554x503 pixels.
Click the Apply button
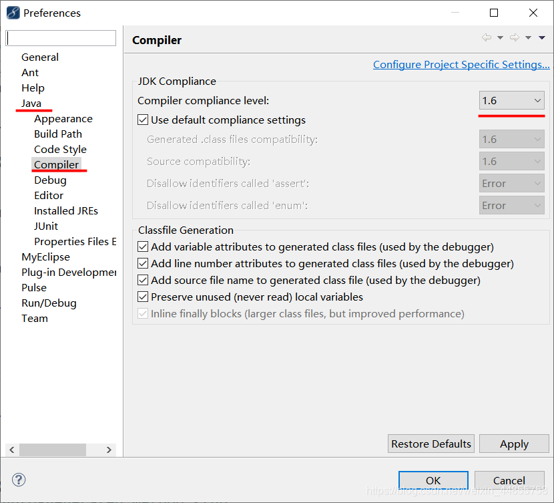point(514,444)
